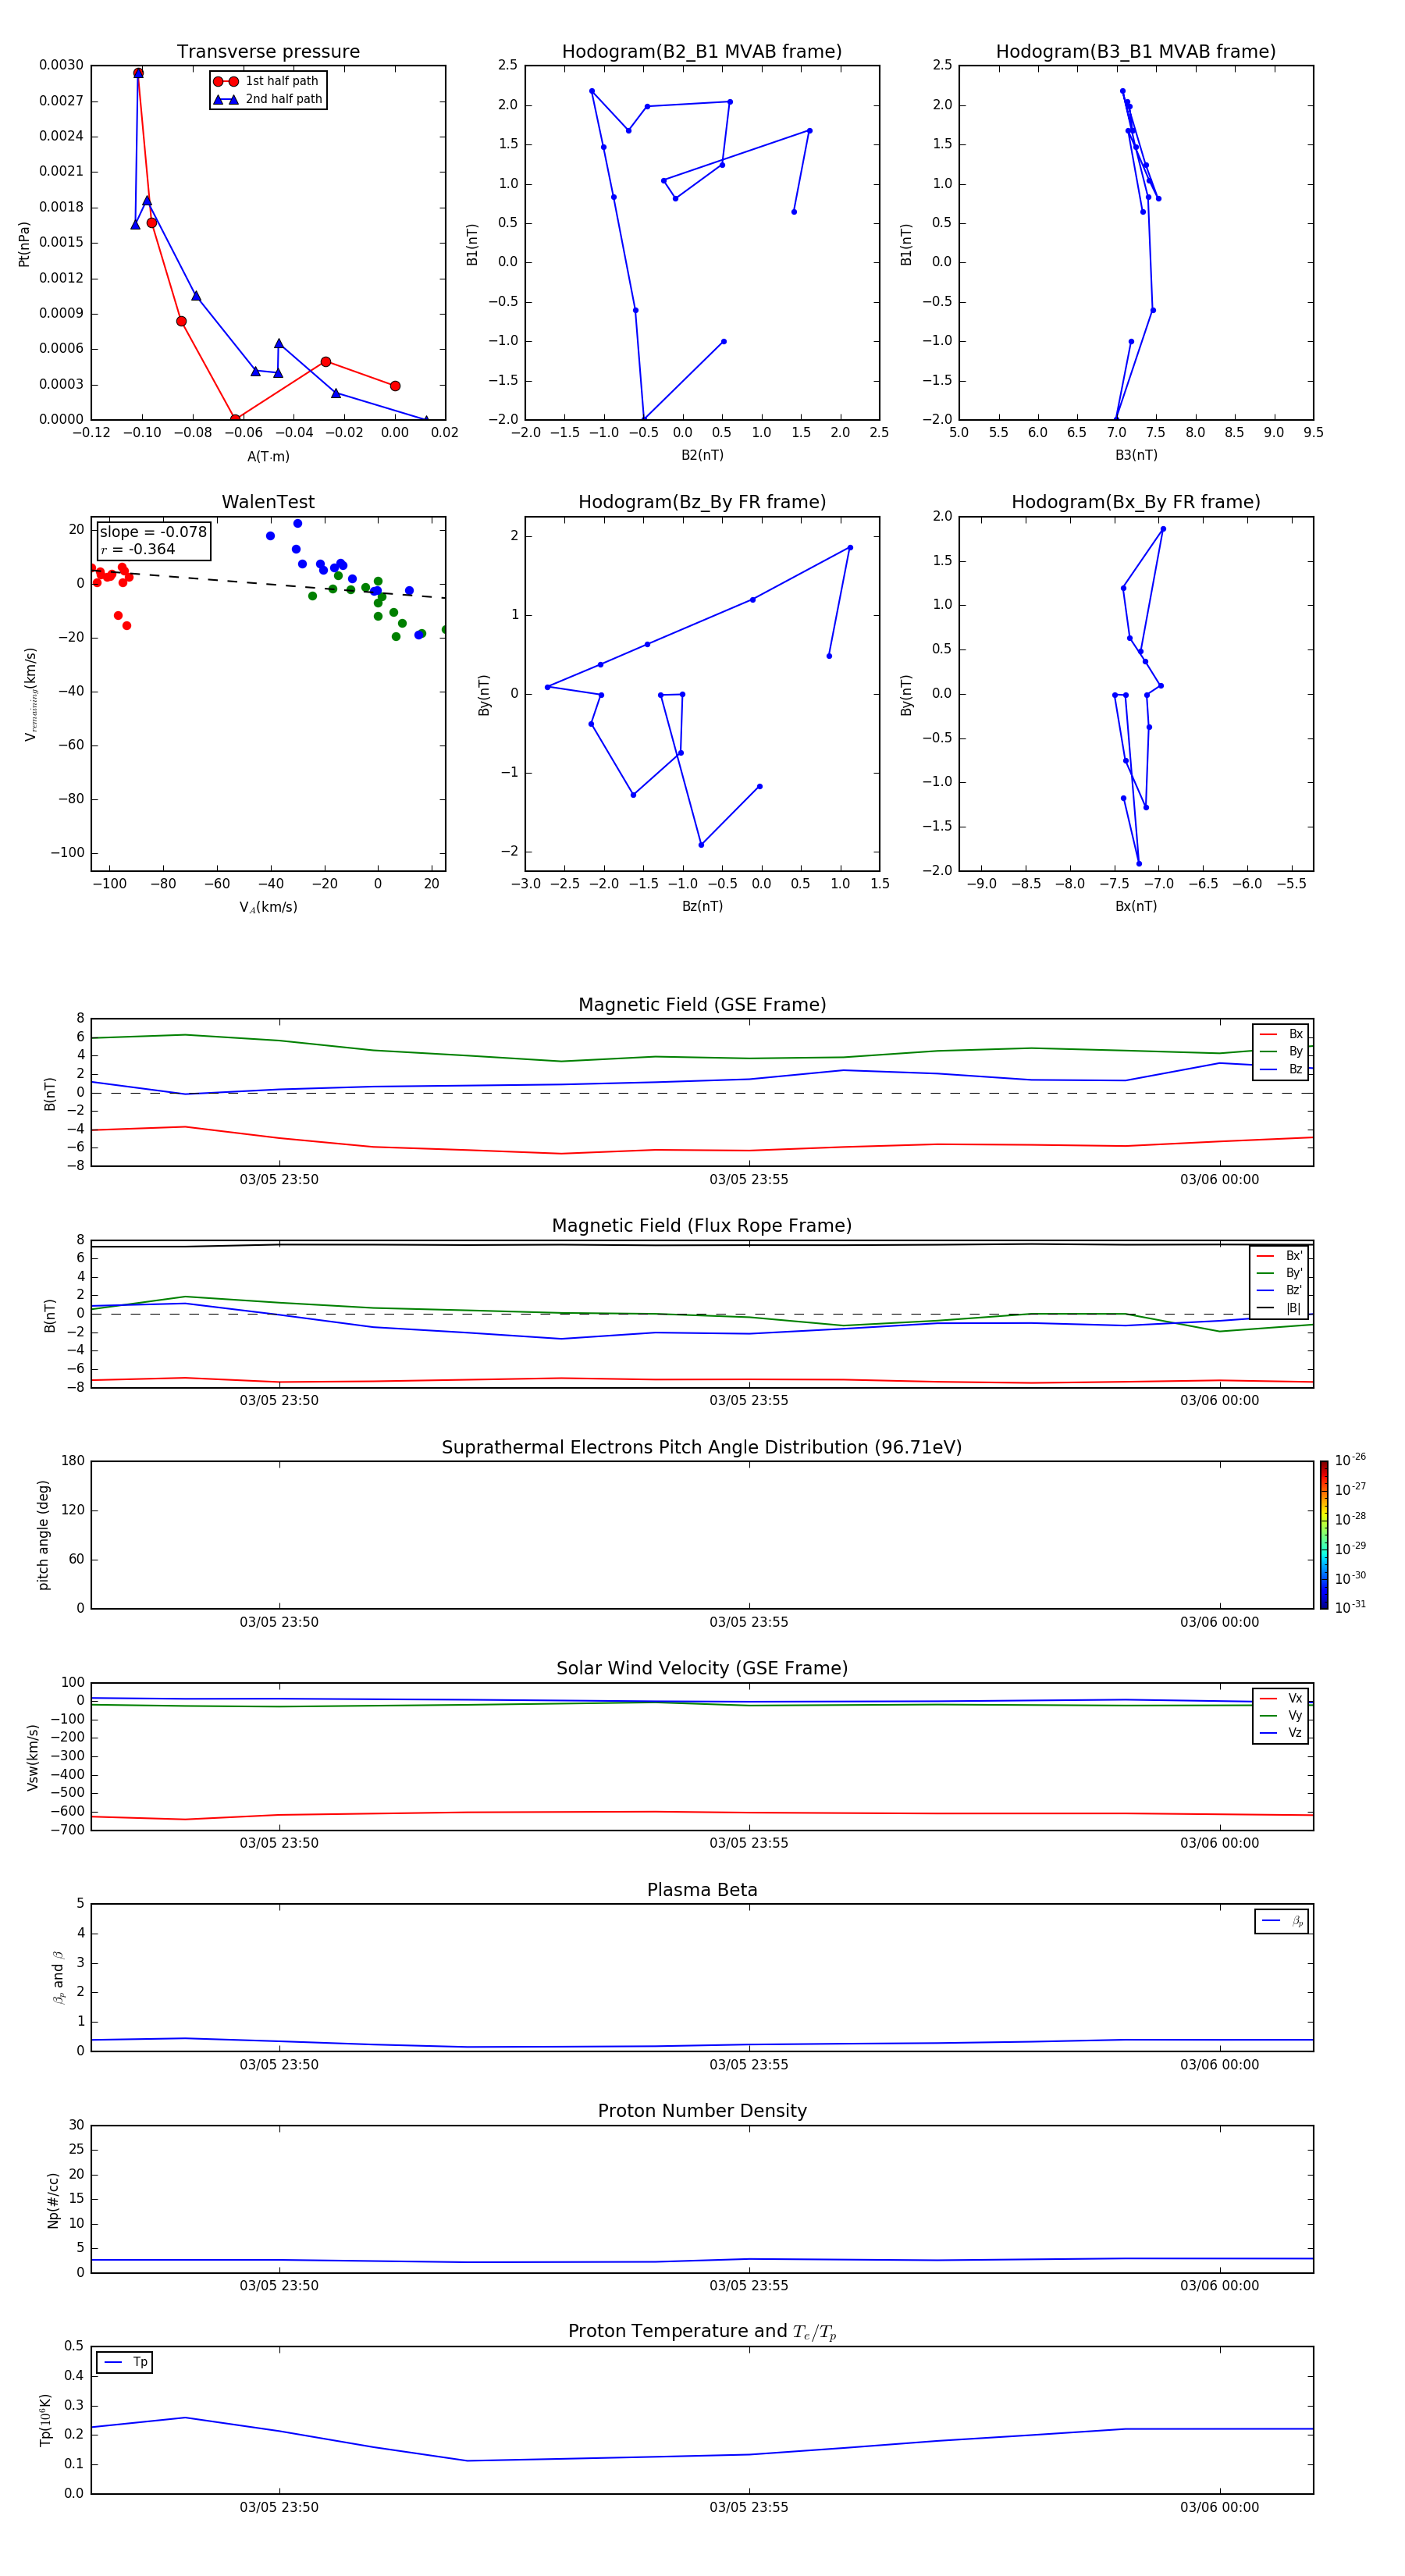The height and width of the screenshot is (2576, 1405).
Task: Select the |B| entry in the flux rope legend
Action: click(1280, 1308)
